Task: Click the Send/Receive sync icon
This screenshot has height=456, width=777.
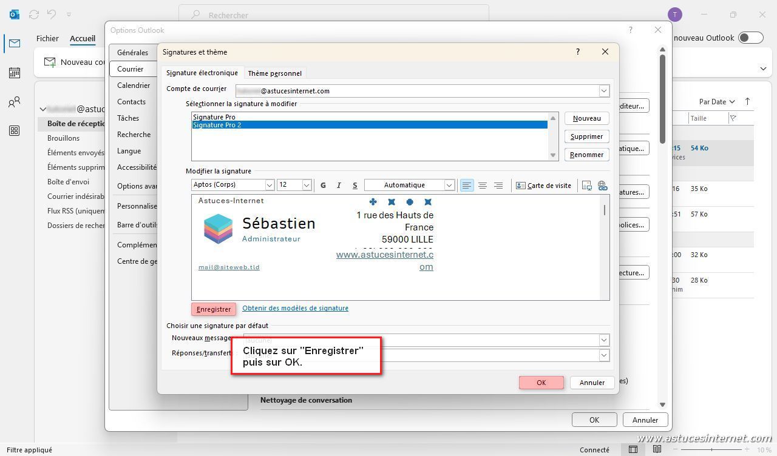Action: 34,14
